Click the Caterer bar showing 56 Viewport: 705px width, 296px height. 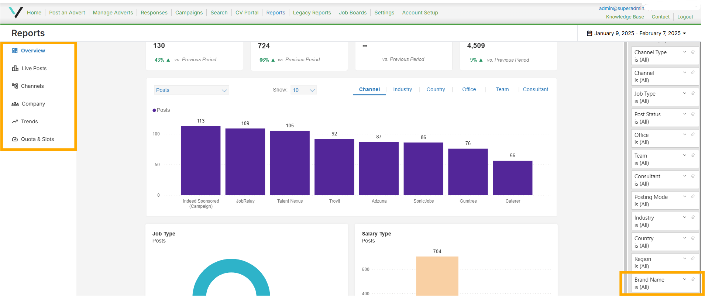[x=513, y=178]
